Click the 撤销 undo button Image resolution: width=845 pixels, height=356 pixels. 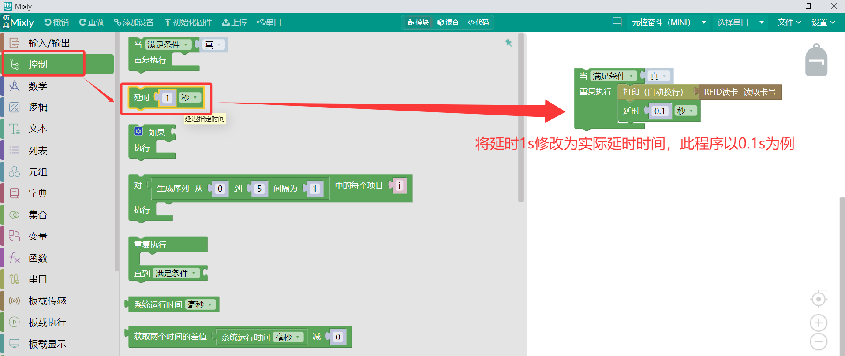point(56,22)
